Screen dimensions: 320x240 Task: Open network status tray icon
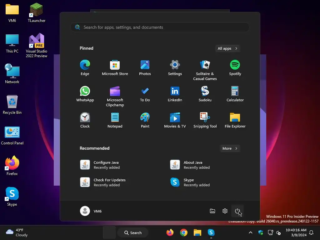pos(270,232)
